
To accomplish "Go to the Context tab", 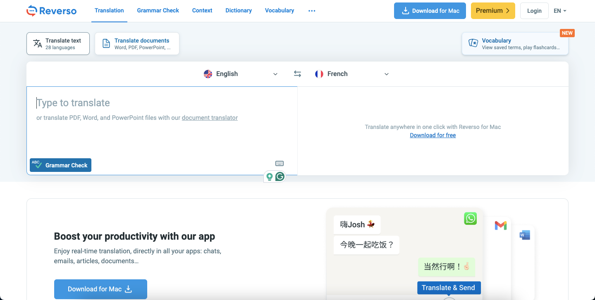I will pos(202,10).
